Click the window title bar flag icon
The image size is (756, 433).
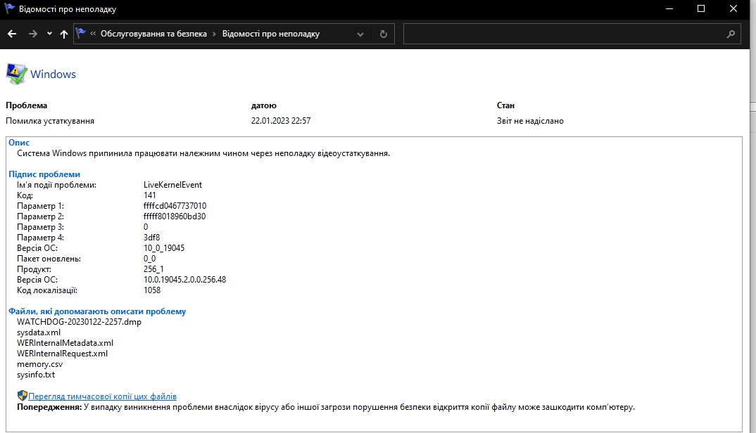[9, 8]
